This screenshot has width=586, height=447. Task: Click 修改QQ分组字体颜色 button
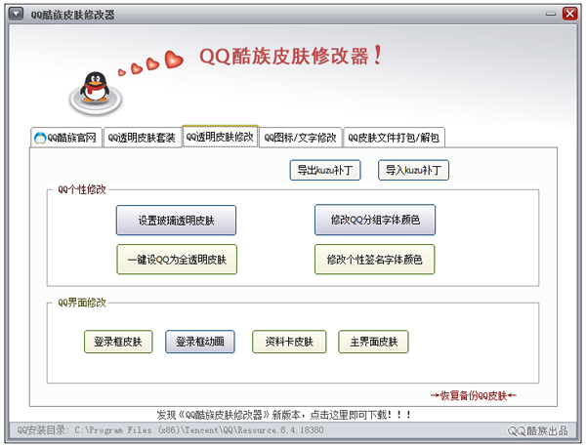point(375,220)
